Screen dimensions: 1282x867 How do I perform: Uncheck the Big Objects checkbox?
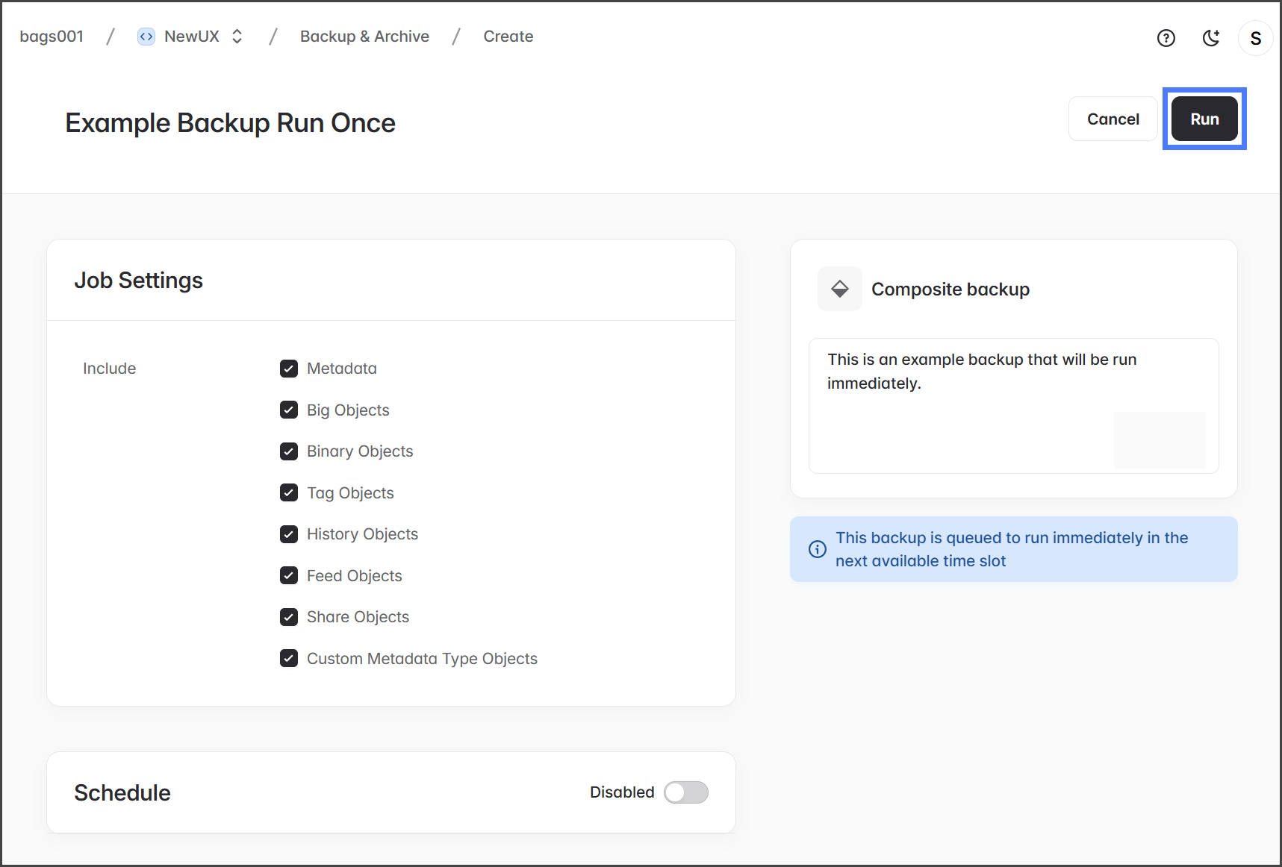pyautogui.click(x=289, y=410)
